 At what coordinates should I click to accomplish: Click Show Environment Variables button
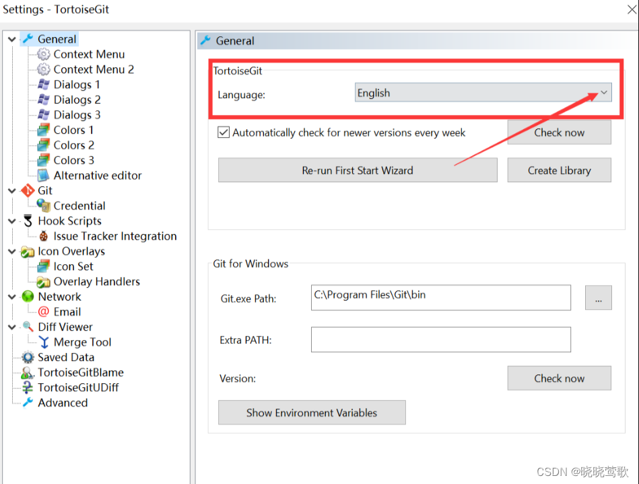tap(312, 413)
